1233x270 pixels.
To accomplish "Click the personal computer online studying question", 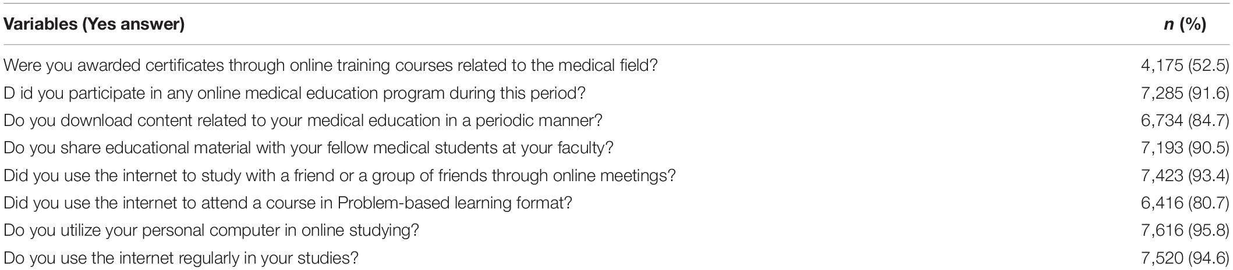I will click(211, 231).
